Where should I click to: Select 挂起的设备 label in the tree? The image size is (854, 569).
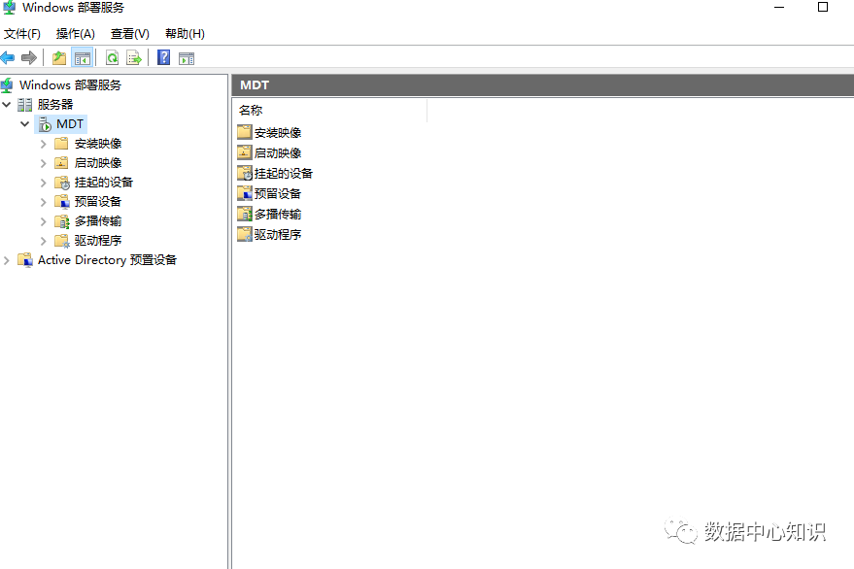pyautogui.click(x=104, y=182)
